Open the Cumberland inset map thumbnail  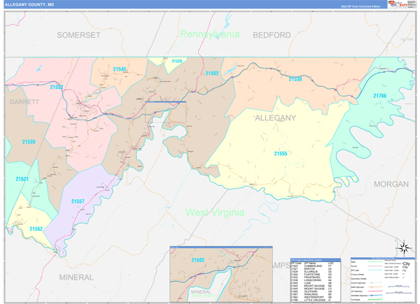(x=221, y=274)
